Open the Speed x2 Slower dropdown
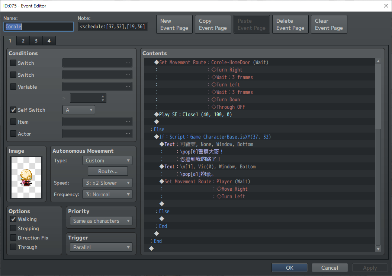Image resolution: width=392 pixels, height=276 pixels. [x=107, y=183]
